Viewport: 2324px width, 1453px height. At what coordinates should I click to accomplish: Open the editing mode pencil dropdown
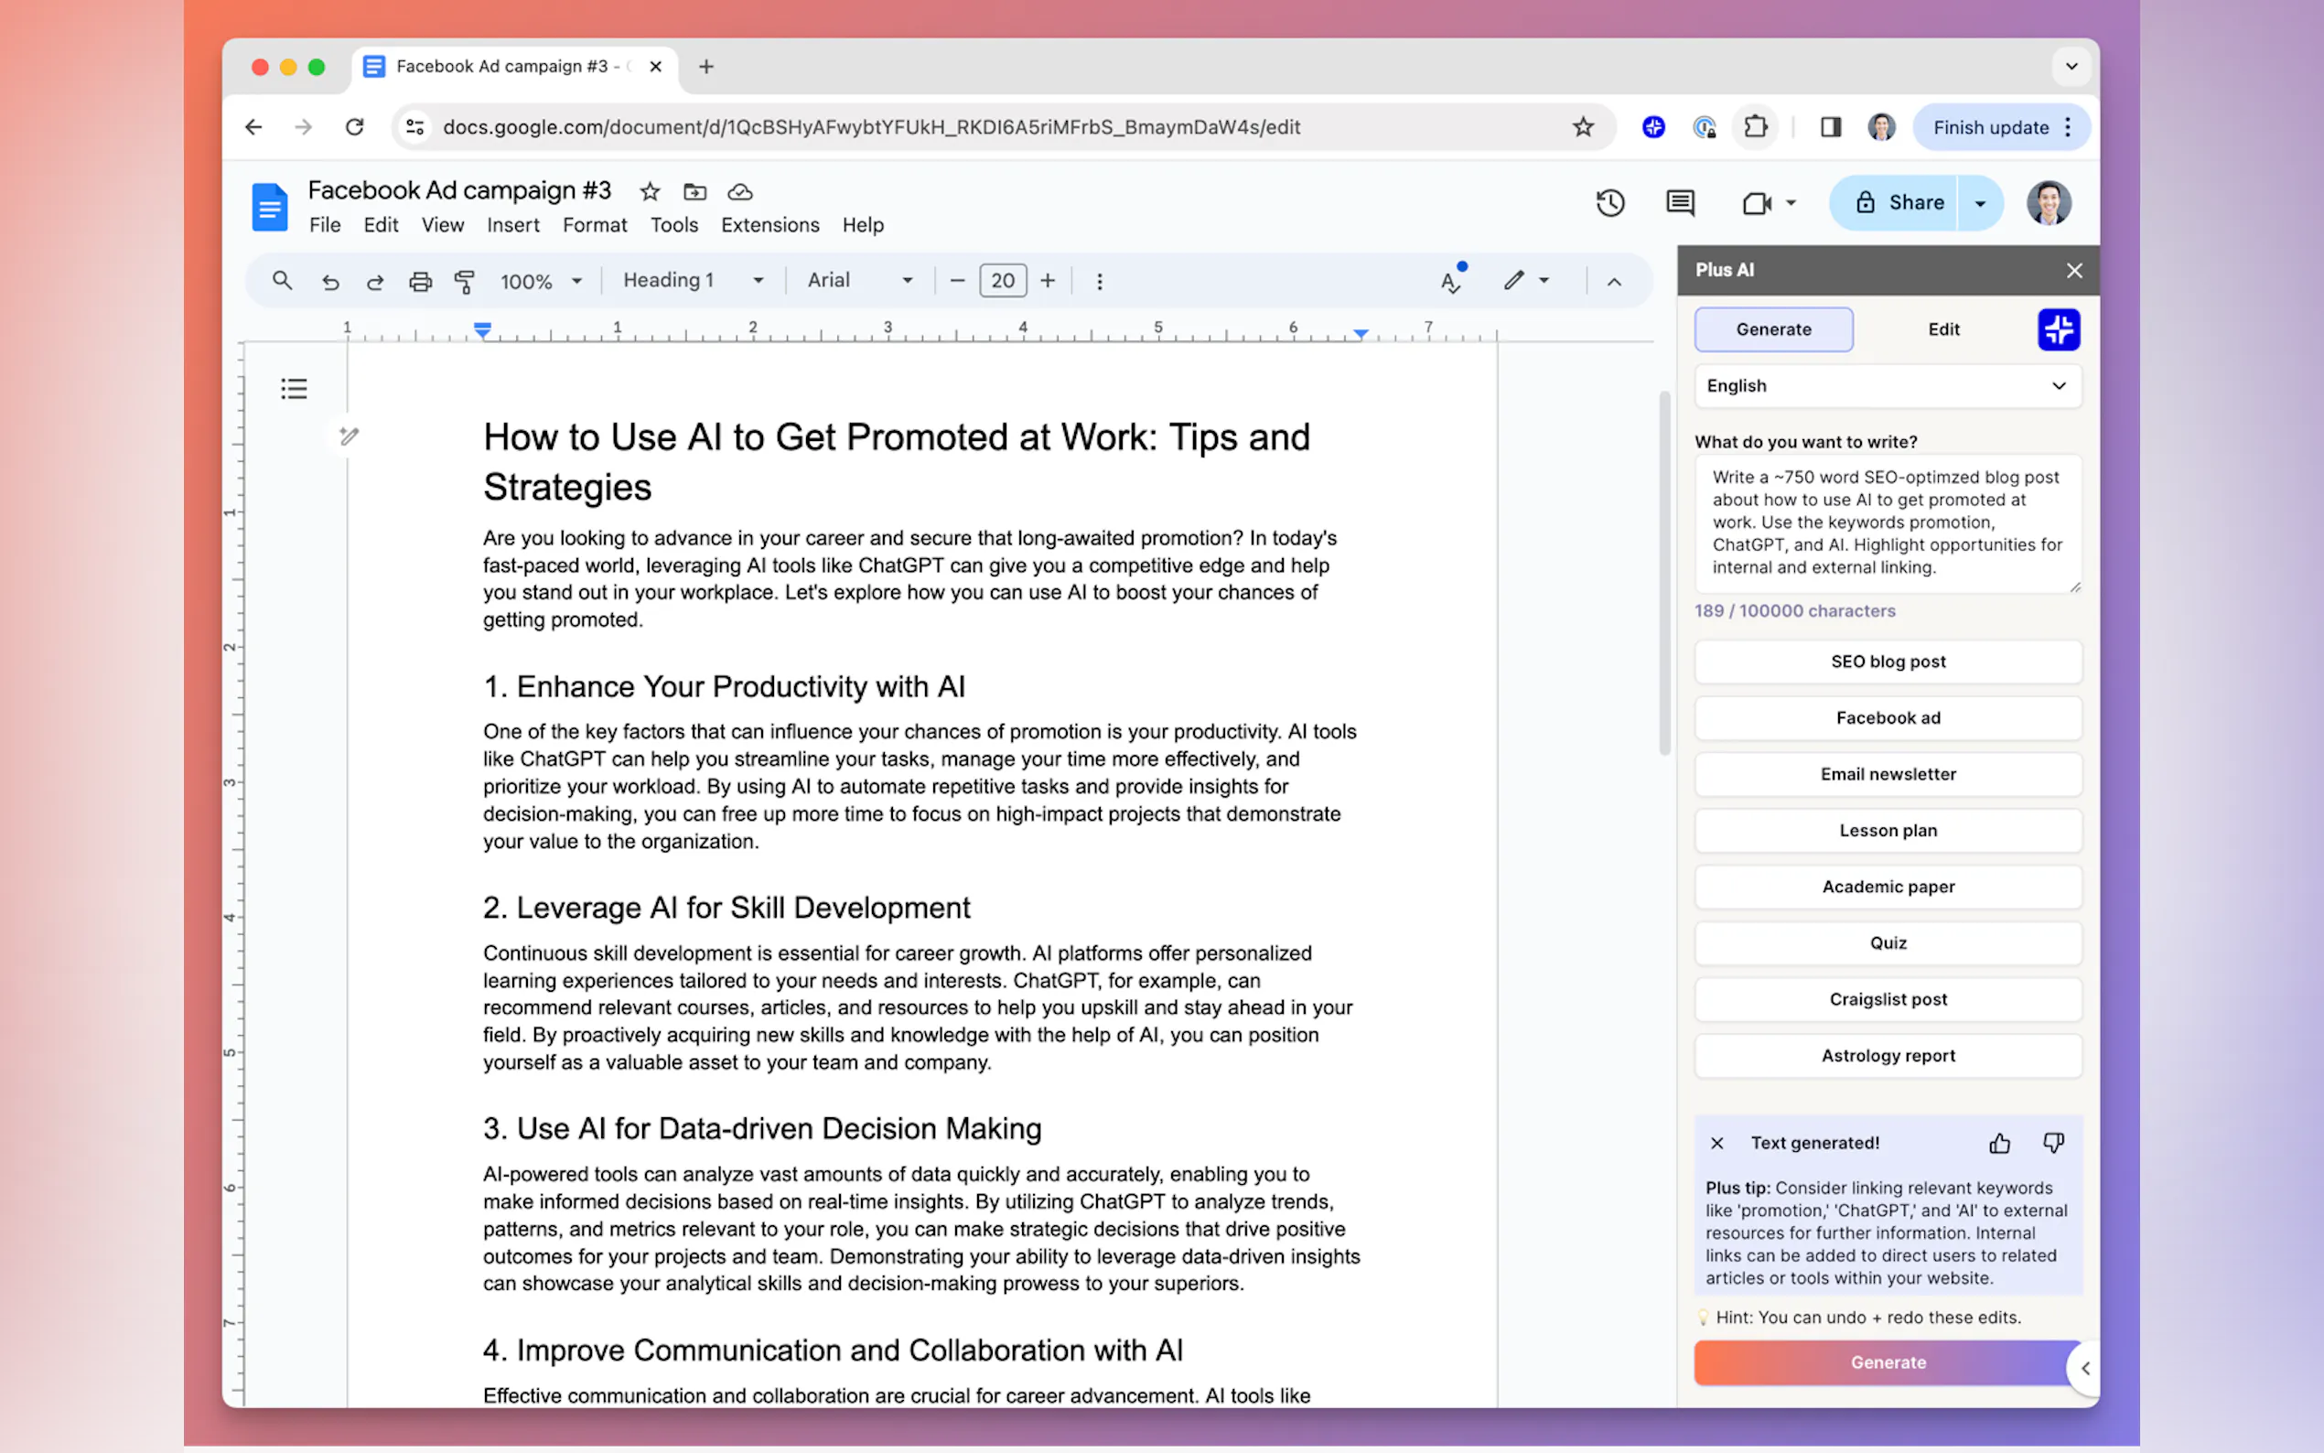[x=1526, y=281]
